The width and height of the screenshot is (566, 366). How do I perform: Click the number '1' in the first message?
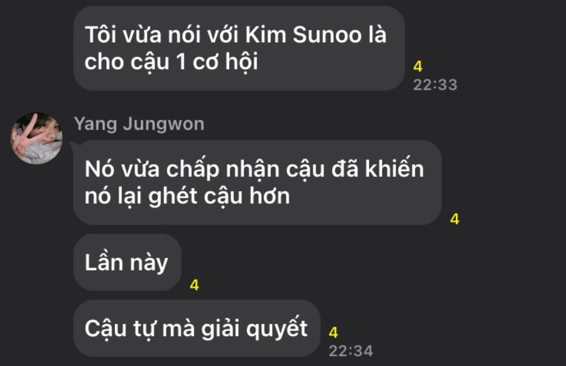[181, 62]
